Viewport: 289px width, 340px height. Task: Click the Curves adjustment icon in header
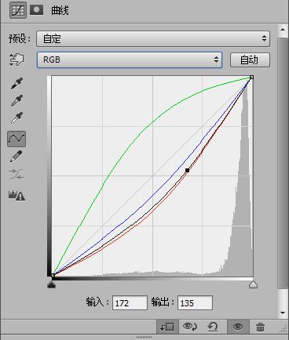pyautogui.click(x=18, y=10)
